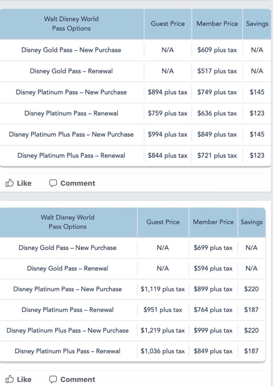Click the speech-bubble Comment icon below the second table
Image resolution: width=273 pixels, height=386 pixels.
click(x=53, y=379)
